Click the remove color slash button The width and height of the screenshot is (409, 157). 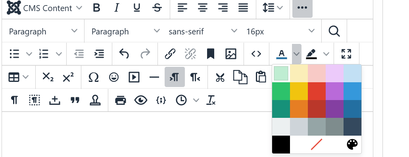pyautogui.click(x=317, y=144)
